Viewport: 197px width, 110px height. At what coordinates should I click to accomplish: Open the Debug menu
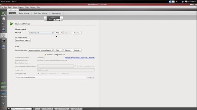coord(15,7)
